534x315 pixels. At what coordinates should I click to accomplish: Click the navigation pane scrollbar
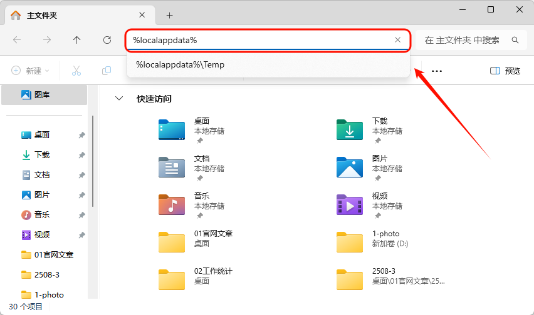[93, 162]
